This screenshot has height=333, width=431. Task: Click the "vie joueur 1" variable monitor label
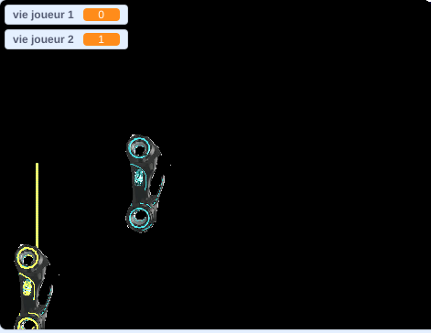coord(43,15)
